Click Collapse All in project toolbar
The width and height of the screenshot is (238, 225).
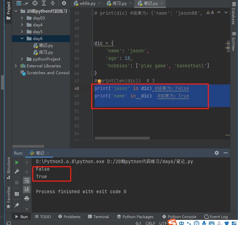(53, 3)
